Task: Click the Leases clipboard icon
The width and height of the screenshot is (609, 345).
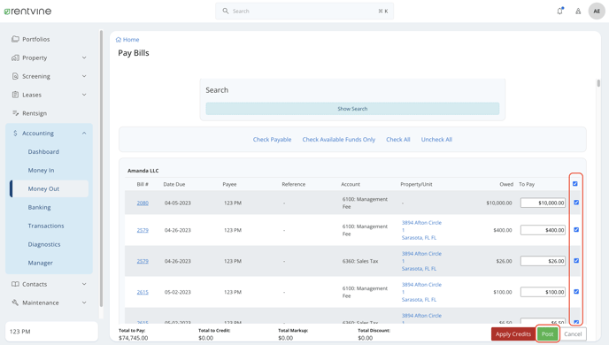Action: (x=15, y=95)
